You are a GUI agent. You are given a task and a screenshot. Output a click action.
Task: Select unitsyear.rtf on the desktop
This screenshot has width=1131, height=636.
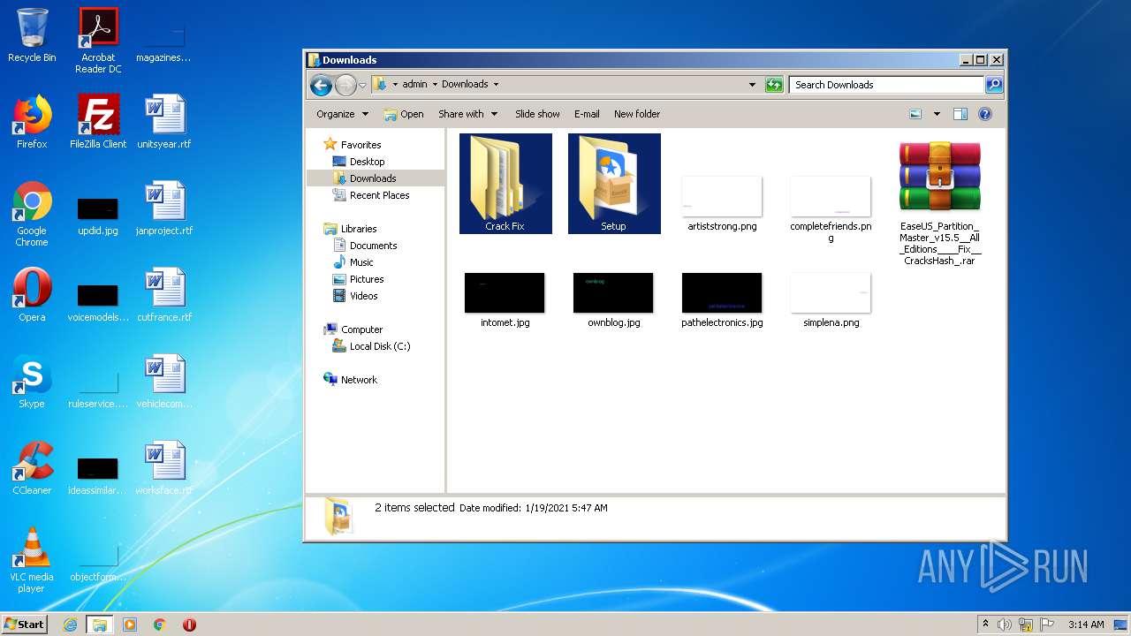[164, 122]
